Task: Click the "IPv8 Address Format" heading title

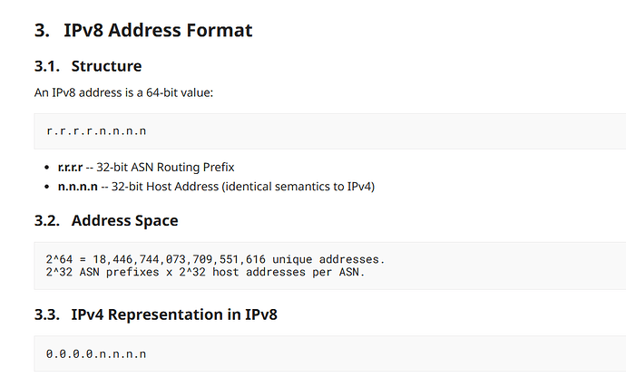Action: pos(158,30)
